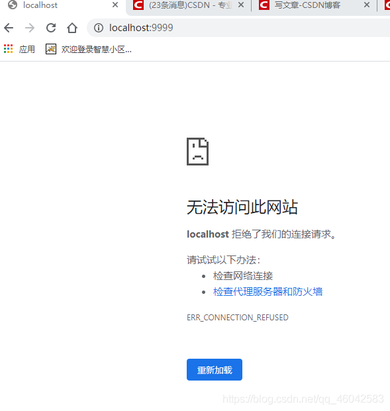Open the home page icon
Screen dimensions: 390x411
coord(72,28)
